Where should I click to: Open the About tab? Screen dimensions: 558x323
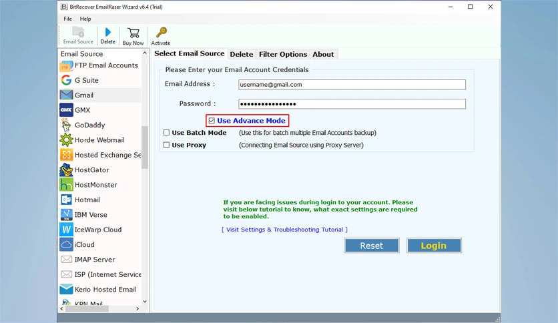[323, 55]
